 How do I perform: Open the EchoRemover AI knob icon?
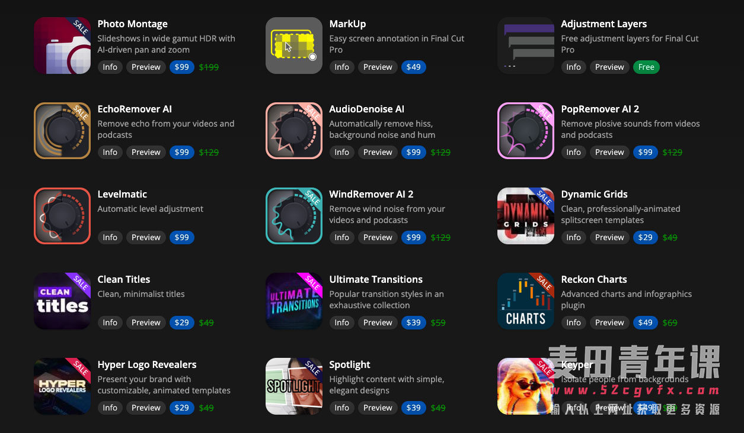62,131
